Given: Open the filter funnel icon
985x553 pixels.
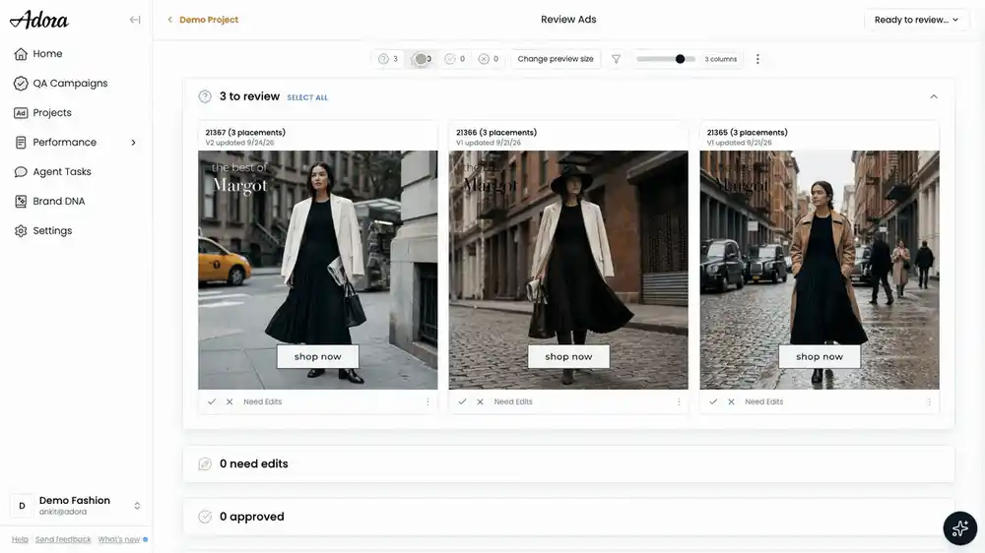Looking at the screenshot, I should point(616,59).
